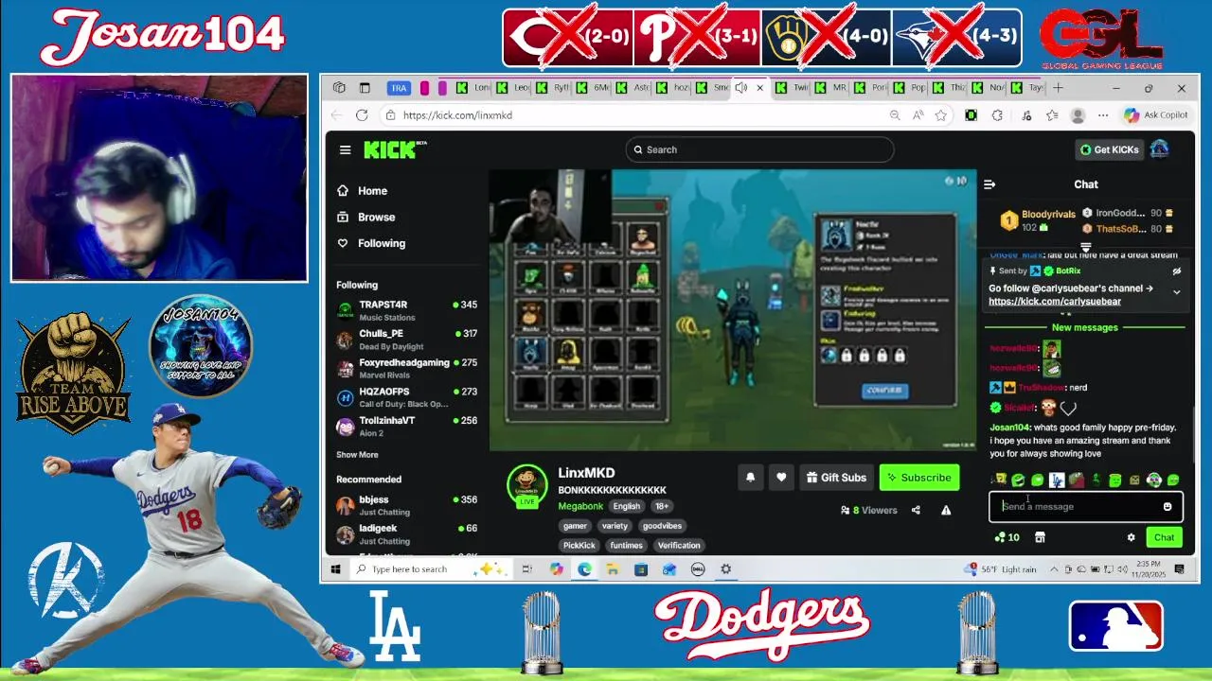Open Foxyredheadgaming followed channel

[x=406, y=368]
